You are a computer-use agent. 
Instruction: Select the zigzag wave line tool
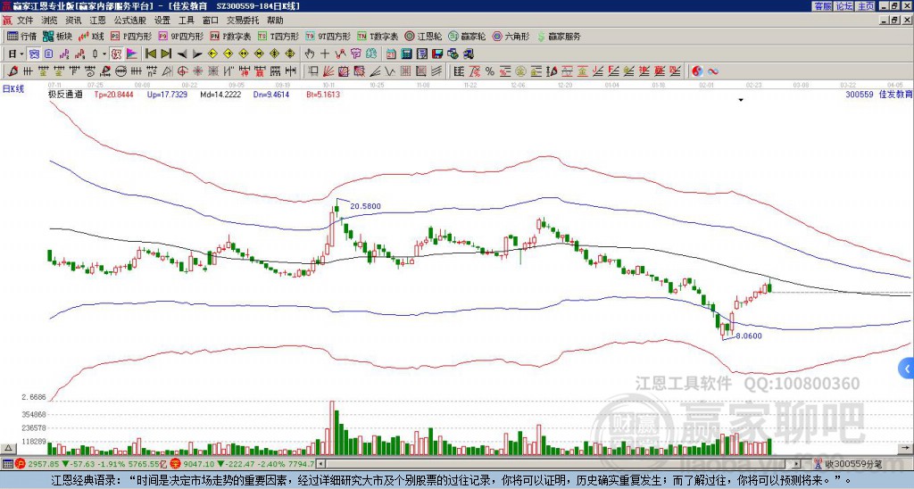pos(390,71)
